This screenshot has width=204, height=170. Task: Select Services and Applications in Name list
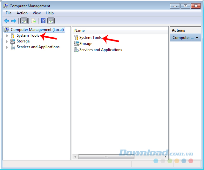click(100, 50)
